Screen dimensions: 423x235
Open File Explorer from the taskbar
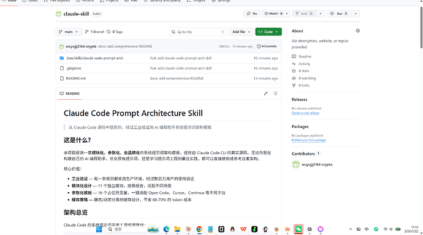[x=177, y=229]
